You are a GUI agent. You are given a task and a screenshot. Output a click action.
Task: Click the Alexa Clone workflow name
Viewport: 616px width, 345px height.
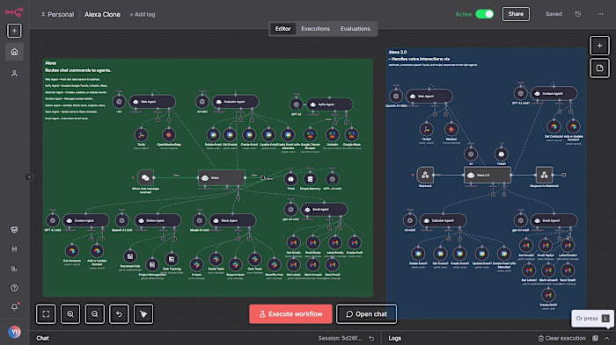102,15
